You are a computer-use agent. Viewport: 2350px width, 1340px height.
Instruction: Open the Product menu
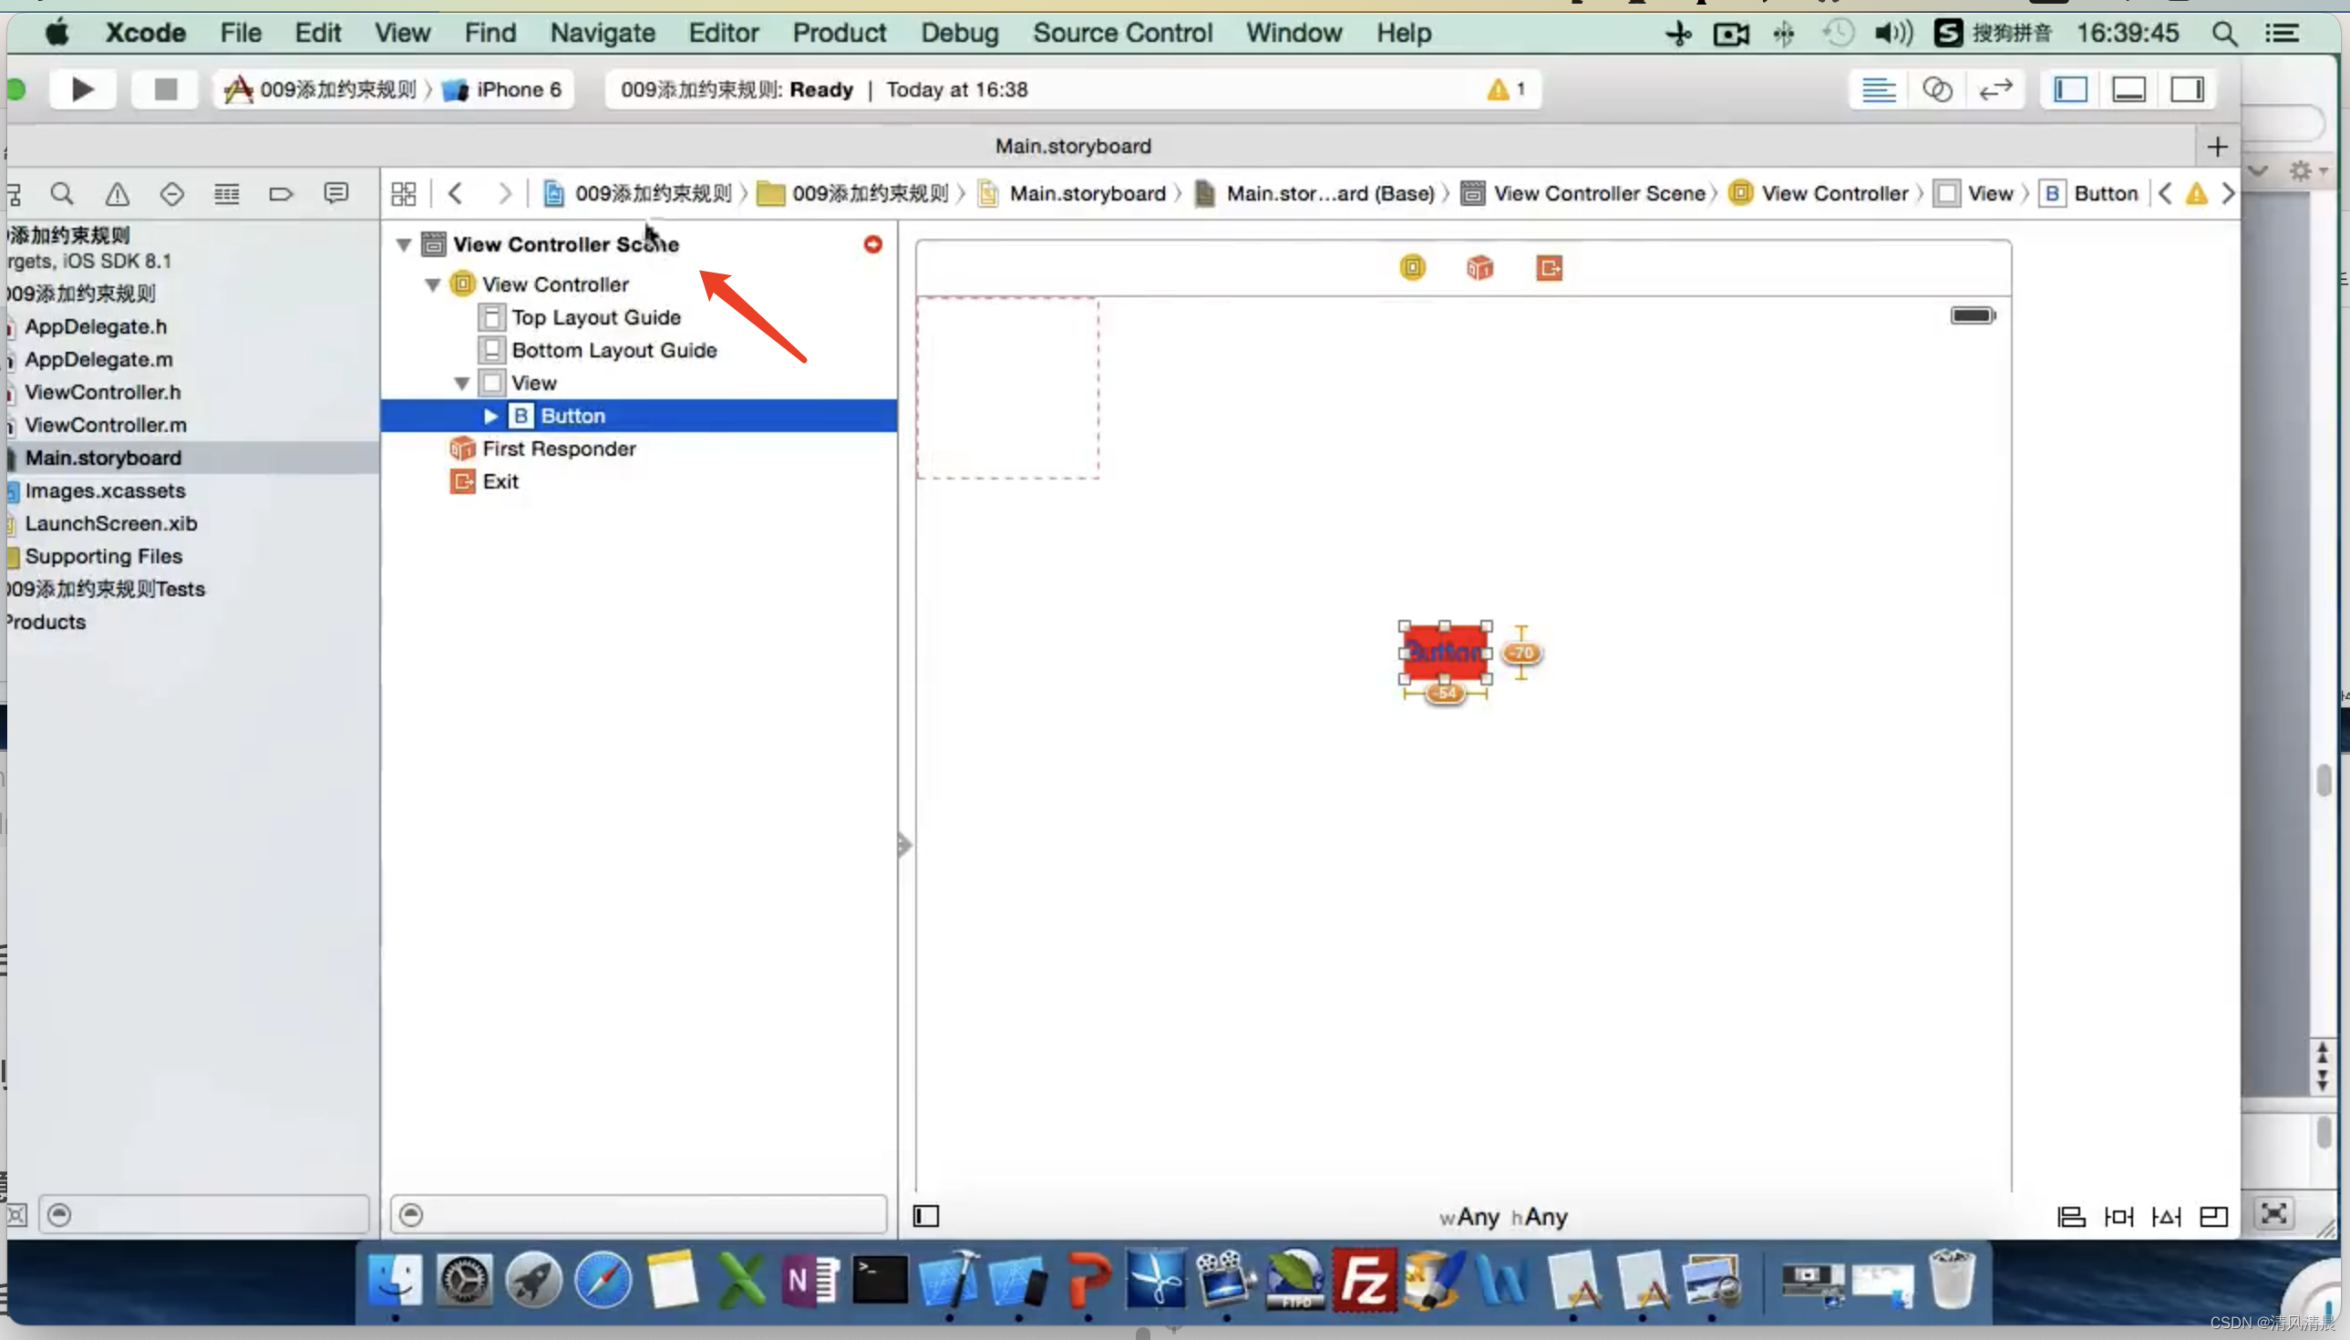(x=839, y=33)
